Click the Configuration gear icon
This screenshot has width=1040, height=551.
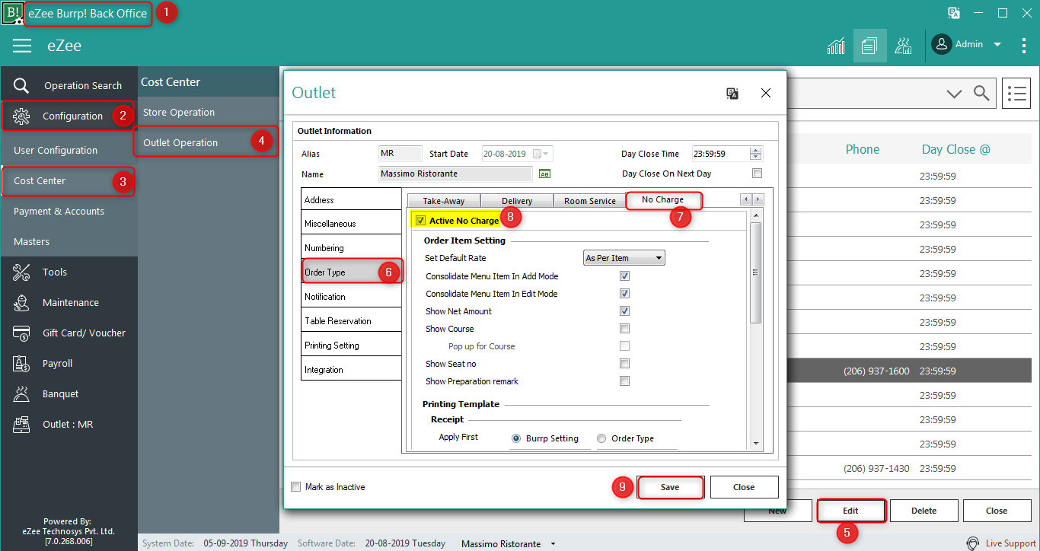[21, 116]
